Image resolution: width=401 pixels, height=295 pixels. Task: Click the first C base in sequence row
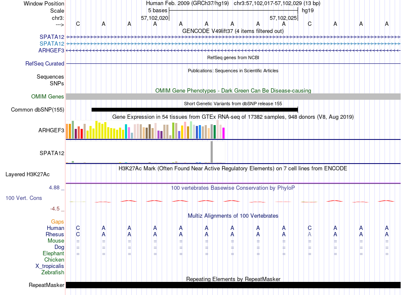[x=78, y=24]
